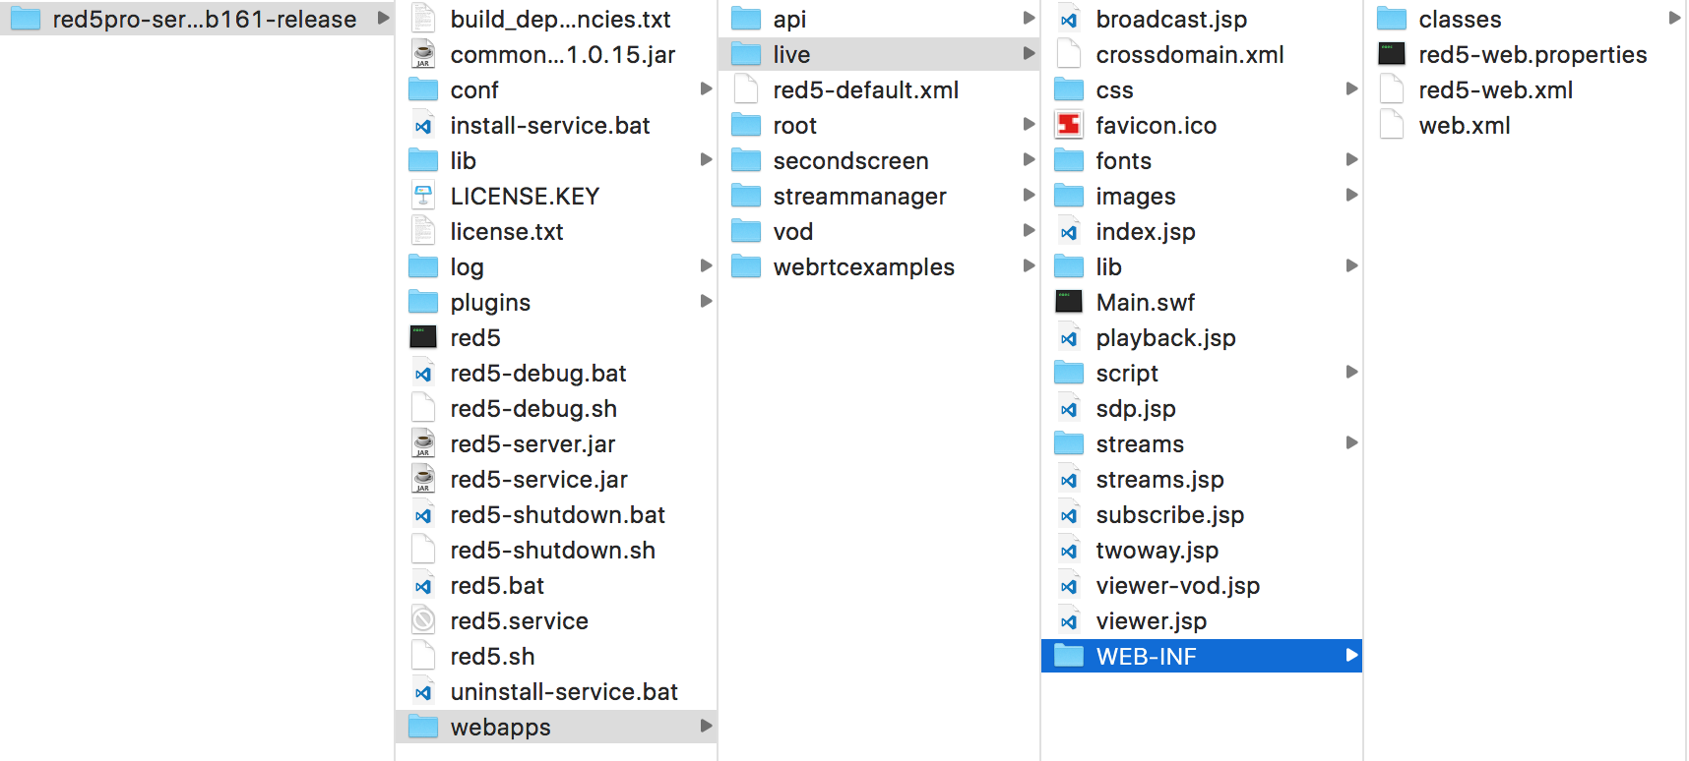Click the classes folder icon
Screen dimensions: 1689x761
tap(1392, 19)
